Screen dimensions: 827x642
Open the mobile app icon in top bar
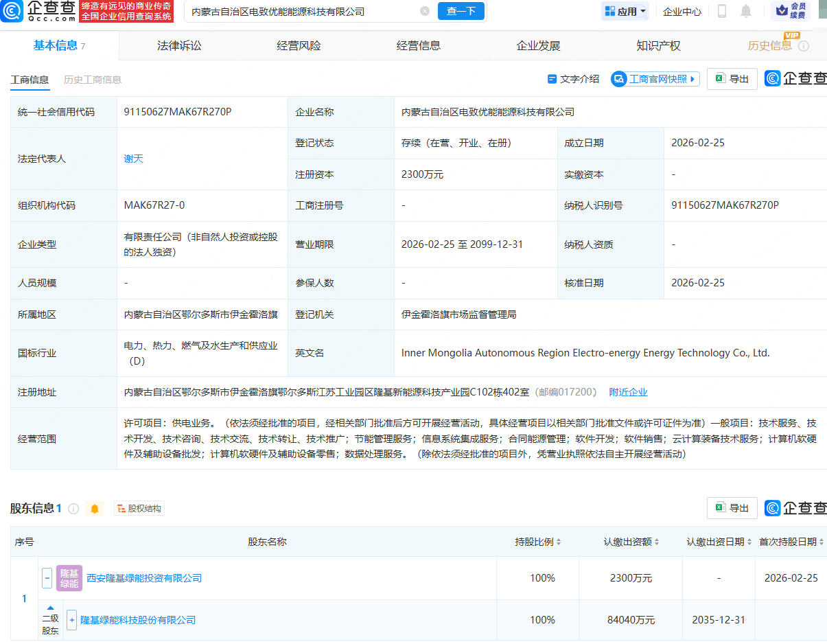tap(723, 12)
